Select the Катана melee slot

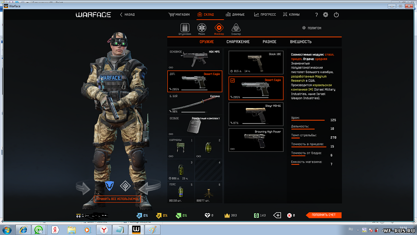[195, 103]
